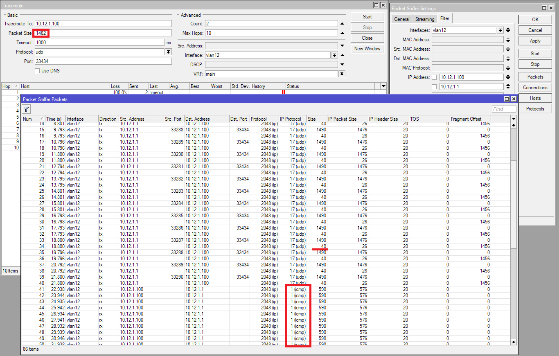Switch to the Streaming tab
This screenshot has height=356, width=559.
point(425,19)
